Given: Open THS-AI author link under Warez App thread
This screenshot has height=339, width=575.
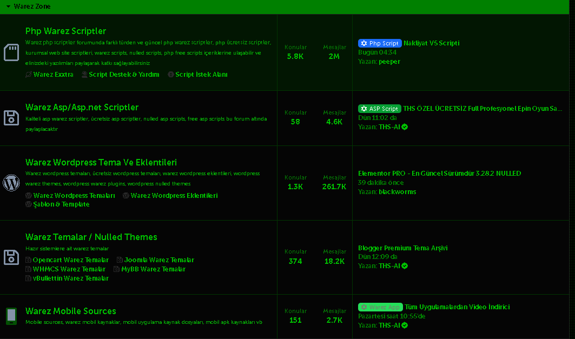Looking at the screenshot, I should click(x=389, y=325).
